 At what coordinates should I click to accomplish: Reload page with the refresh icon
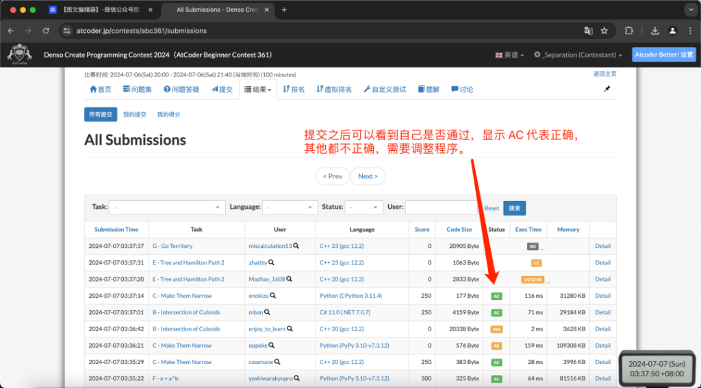click(x=46, y=31)
